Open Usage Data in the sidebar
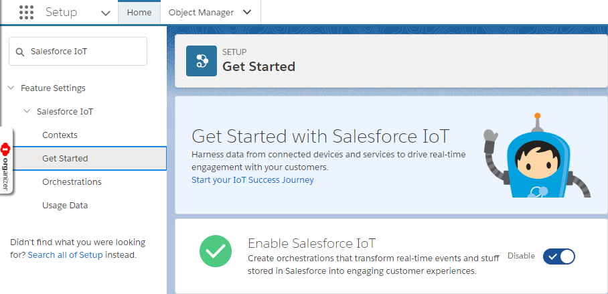The width and height of the screenshot is (608, 294). (65, 205)
